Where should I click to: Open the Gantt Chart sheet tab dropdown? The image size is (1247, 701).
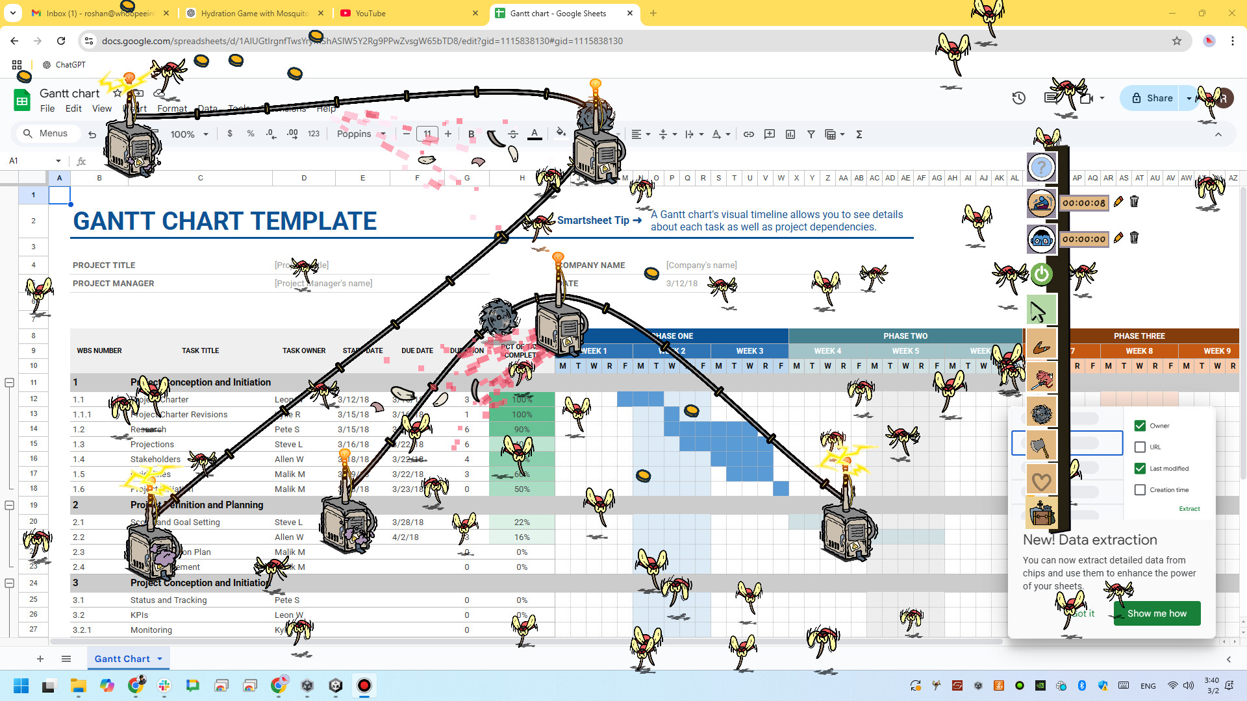coord(159,658)
